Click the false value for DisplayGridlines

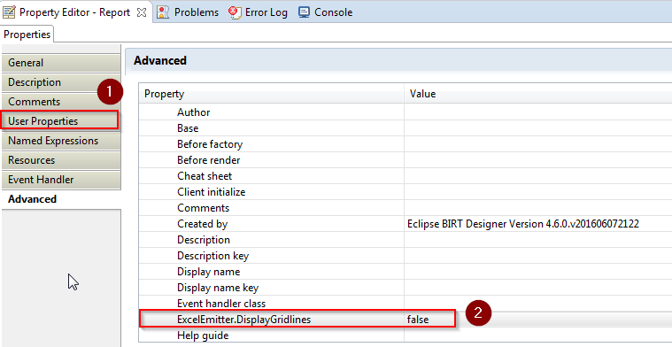[418, 320]
